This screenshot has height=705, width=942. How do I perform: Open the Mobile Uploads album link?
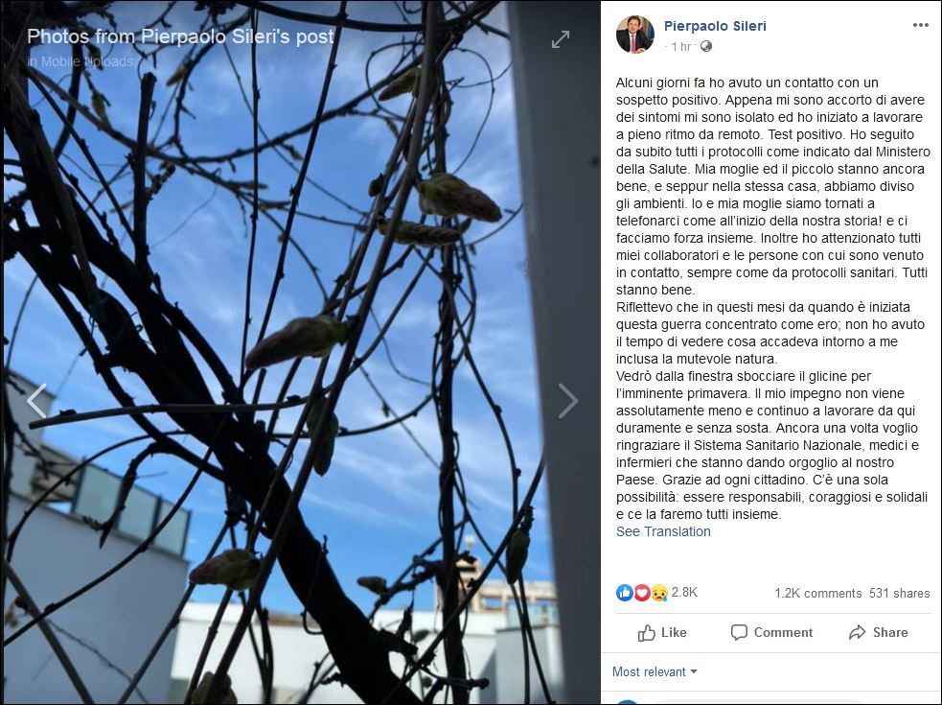(87, 61)
